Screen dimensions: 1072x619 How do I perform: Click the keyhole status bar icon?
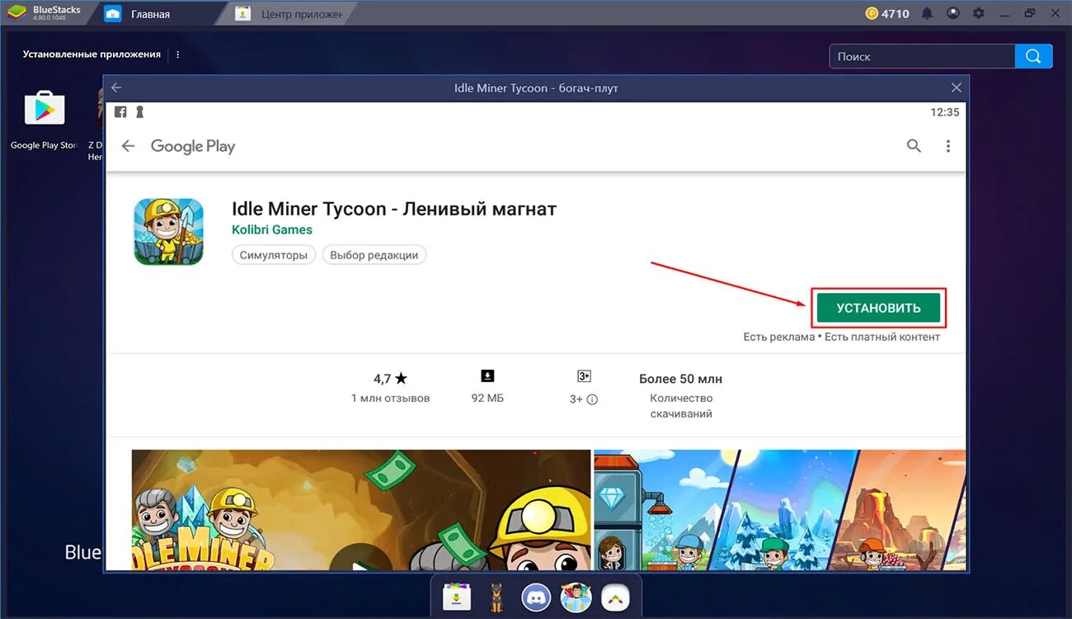pyautogui.click(x=139, y=112)
